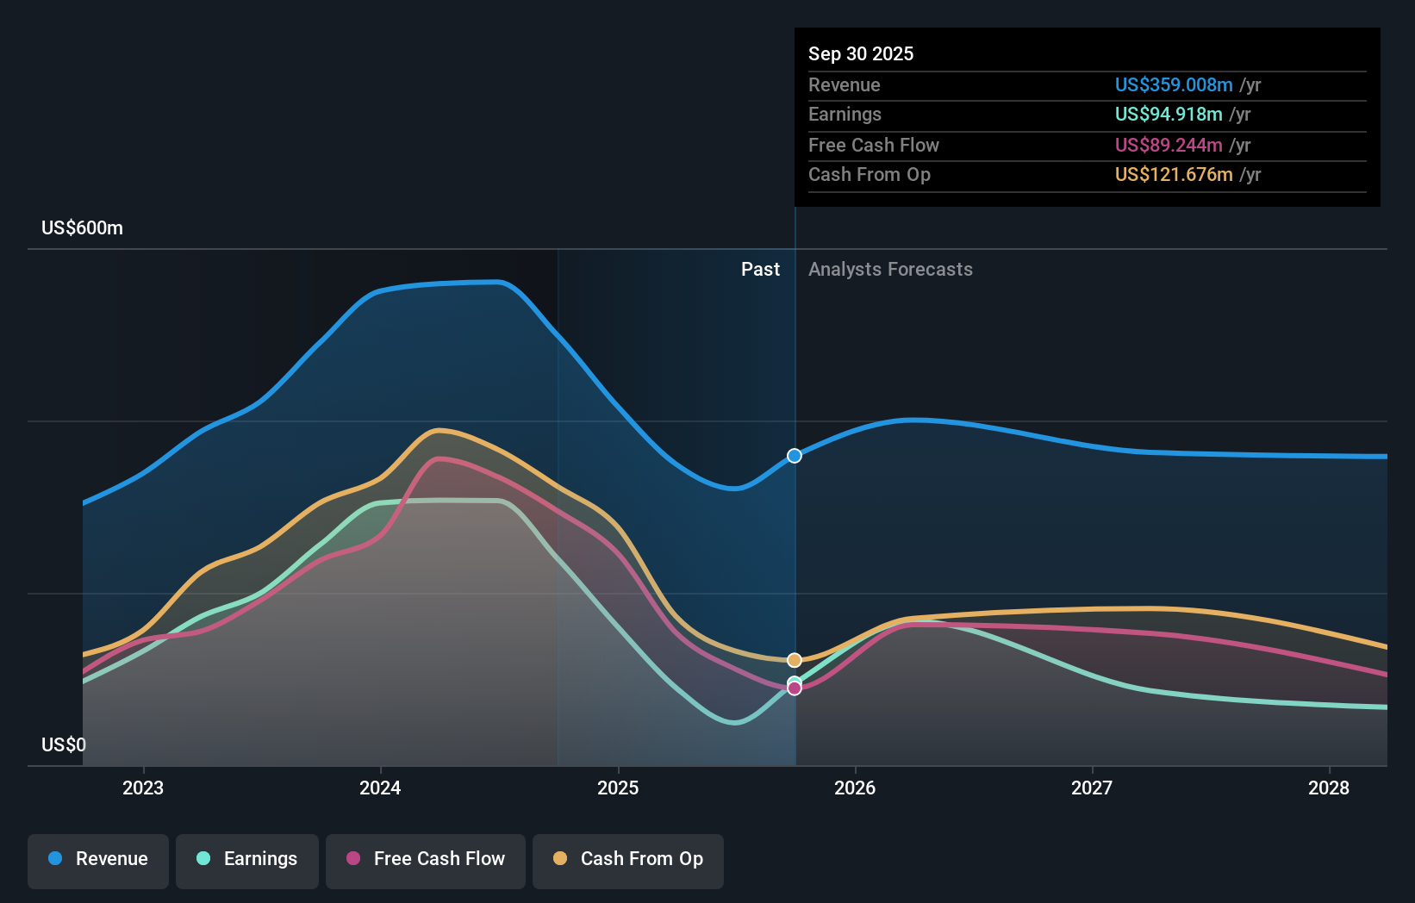
Task: Toggle the Revenue series visibility
Action: (x=97, y=859)
